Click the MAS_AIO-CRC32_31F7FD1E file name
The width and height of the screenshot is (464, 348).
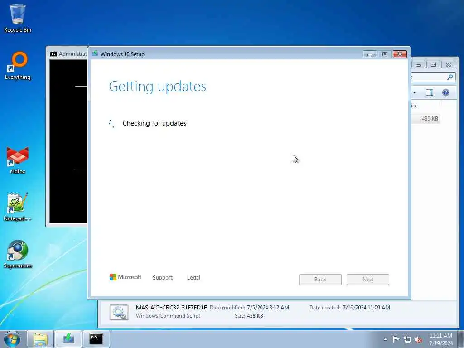tap(171, 308)
